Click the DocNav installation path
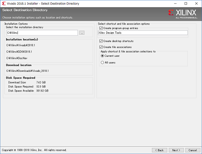This screenshot has width=202, height=154. [17, 58]
